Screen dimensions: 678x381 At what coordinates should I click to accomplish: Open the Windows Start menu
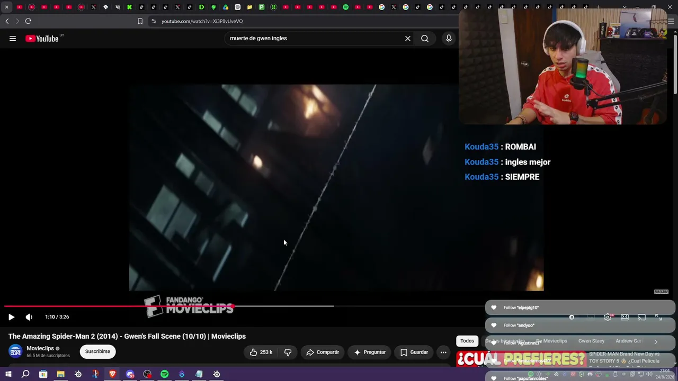[8, 374]
